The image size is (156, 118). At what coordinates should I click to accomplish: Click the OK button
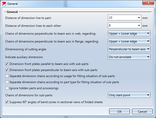tap(120, 111)
